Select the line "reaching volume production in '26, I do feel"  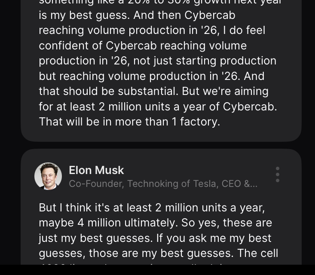(x=152, y=30)
